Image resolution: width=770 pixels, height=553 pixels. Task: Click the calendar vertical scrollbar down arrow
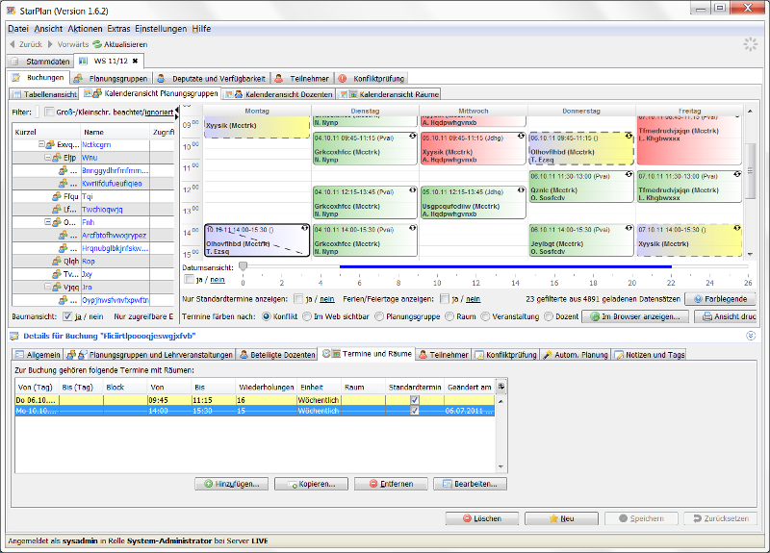(750, 254)
